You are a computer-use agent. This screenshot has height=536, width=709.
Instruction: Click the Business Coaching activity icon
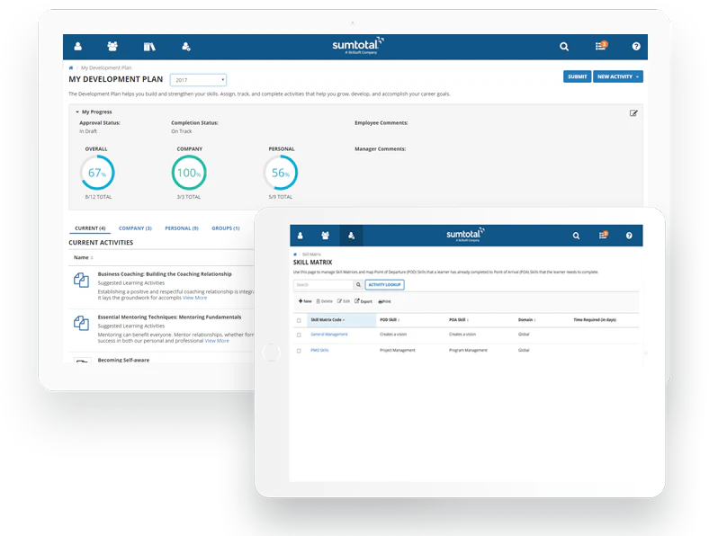click(x=81, y=281)
